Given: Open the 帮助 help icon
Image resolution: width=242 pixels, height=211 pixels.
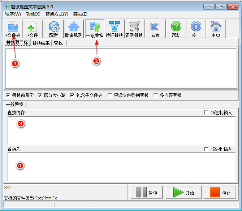Looking at the screenshot, I should pos(176,29).
